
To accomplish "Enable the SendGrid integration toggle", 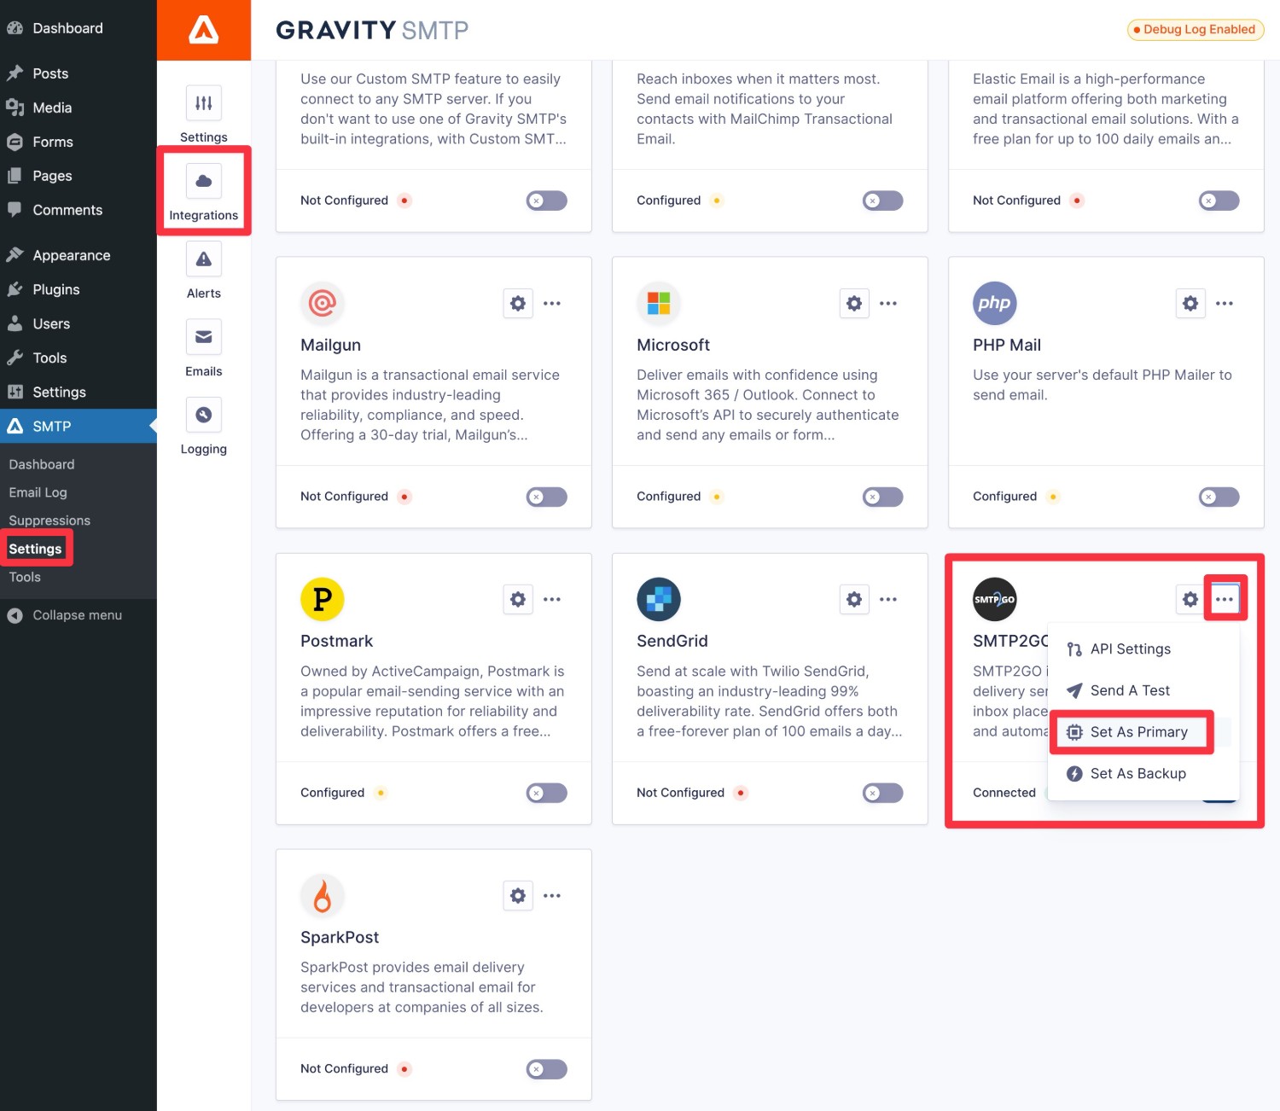I will 883,793.
